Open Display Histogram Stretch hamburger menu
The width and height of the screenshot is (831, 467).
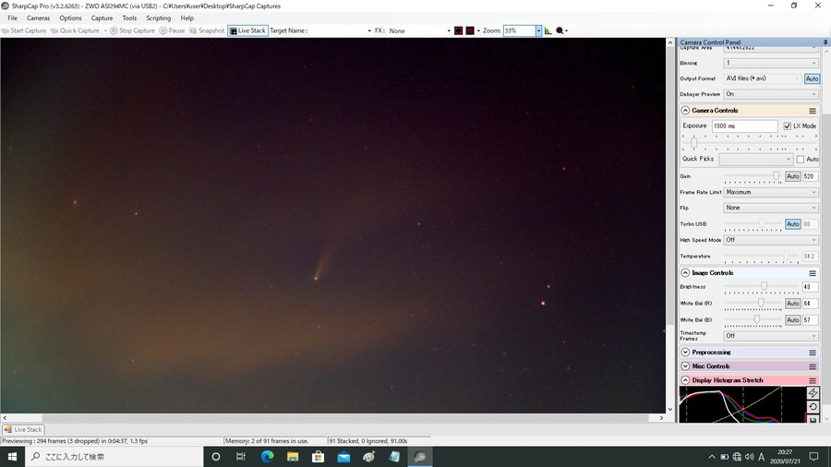coord(813,380)
